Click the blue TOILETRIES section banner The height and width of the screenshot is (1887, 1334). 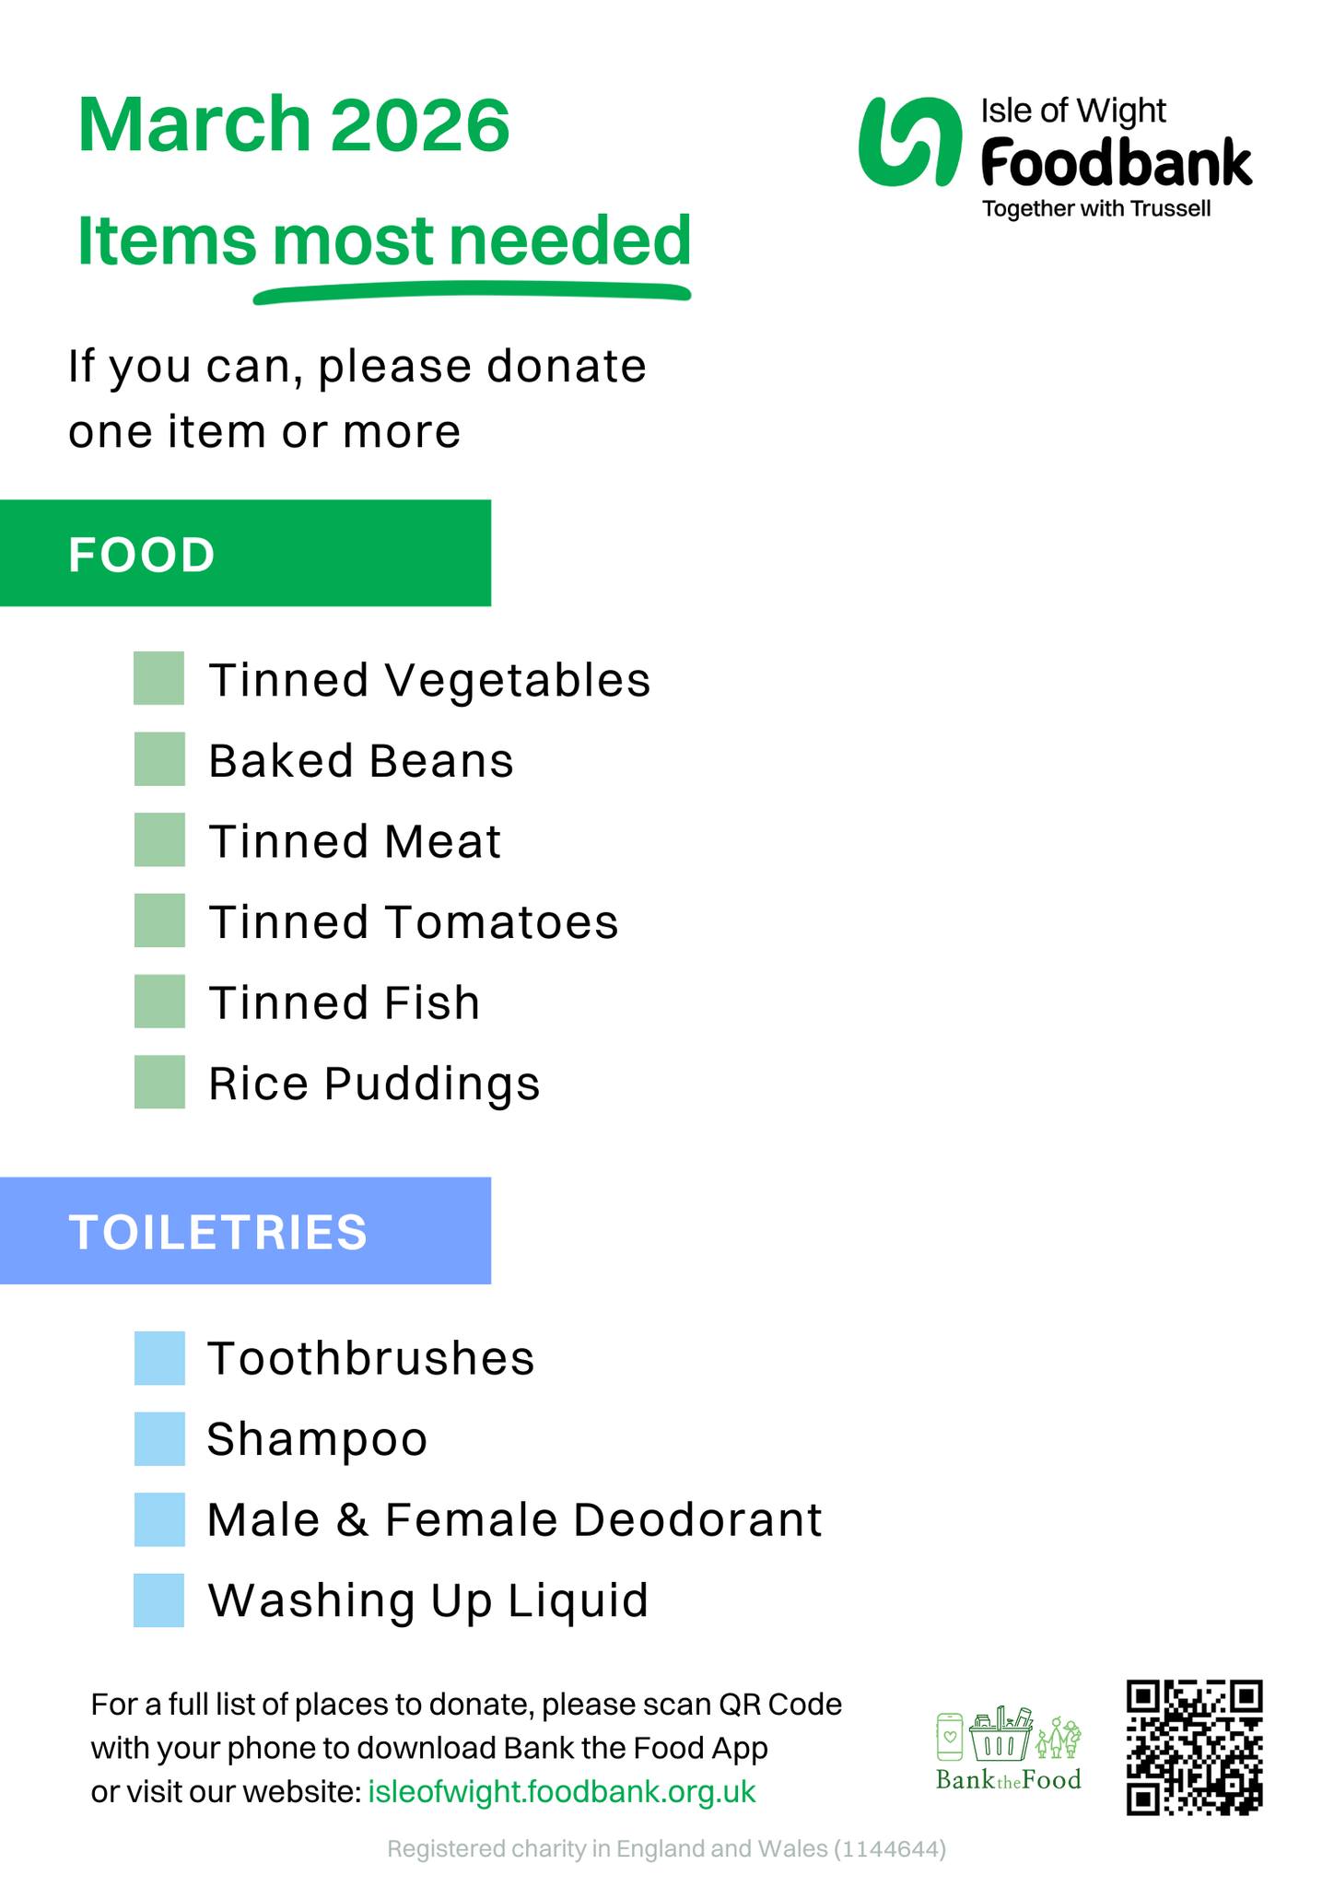click(245, 1231)
